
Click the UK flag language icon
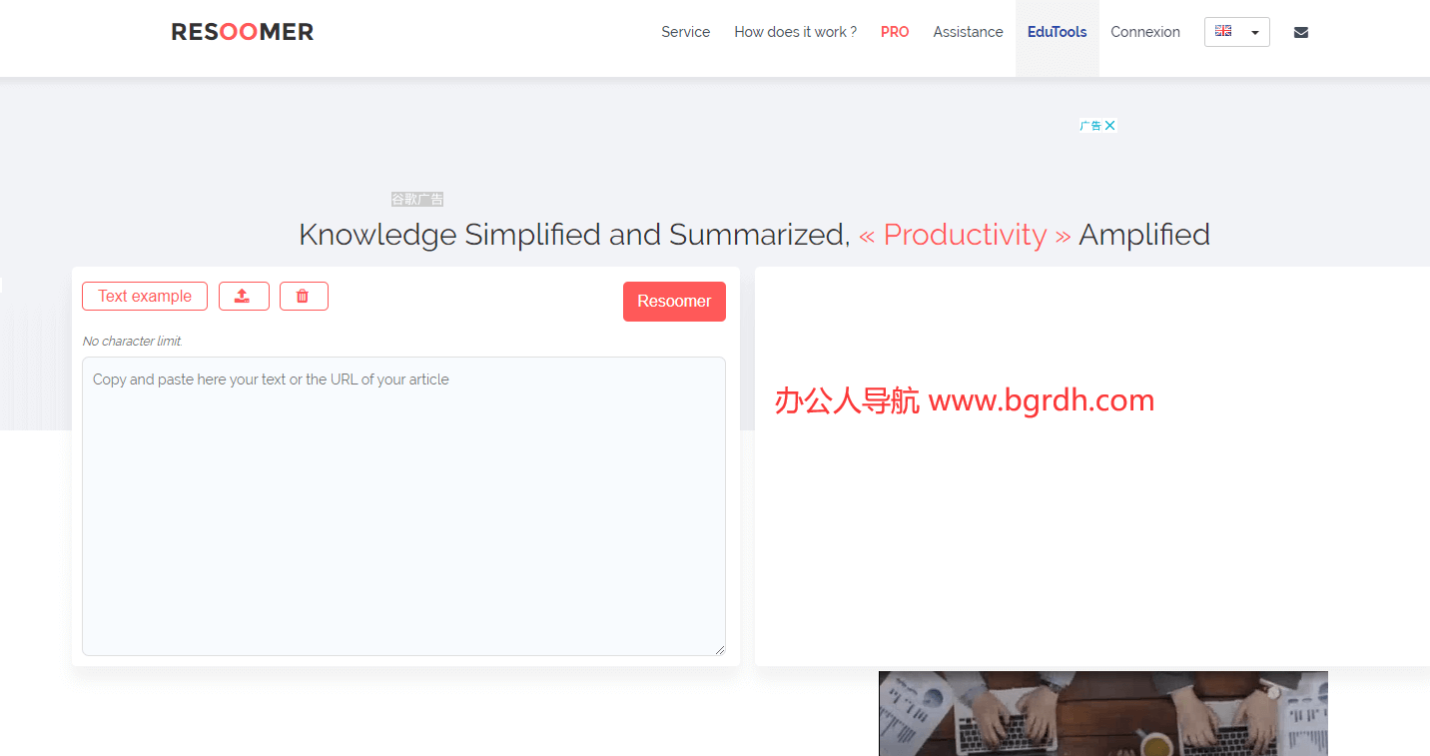click(1223, 32)
